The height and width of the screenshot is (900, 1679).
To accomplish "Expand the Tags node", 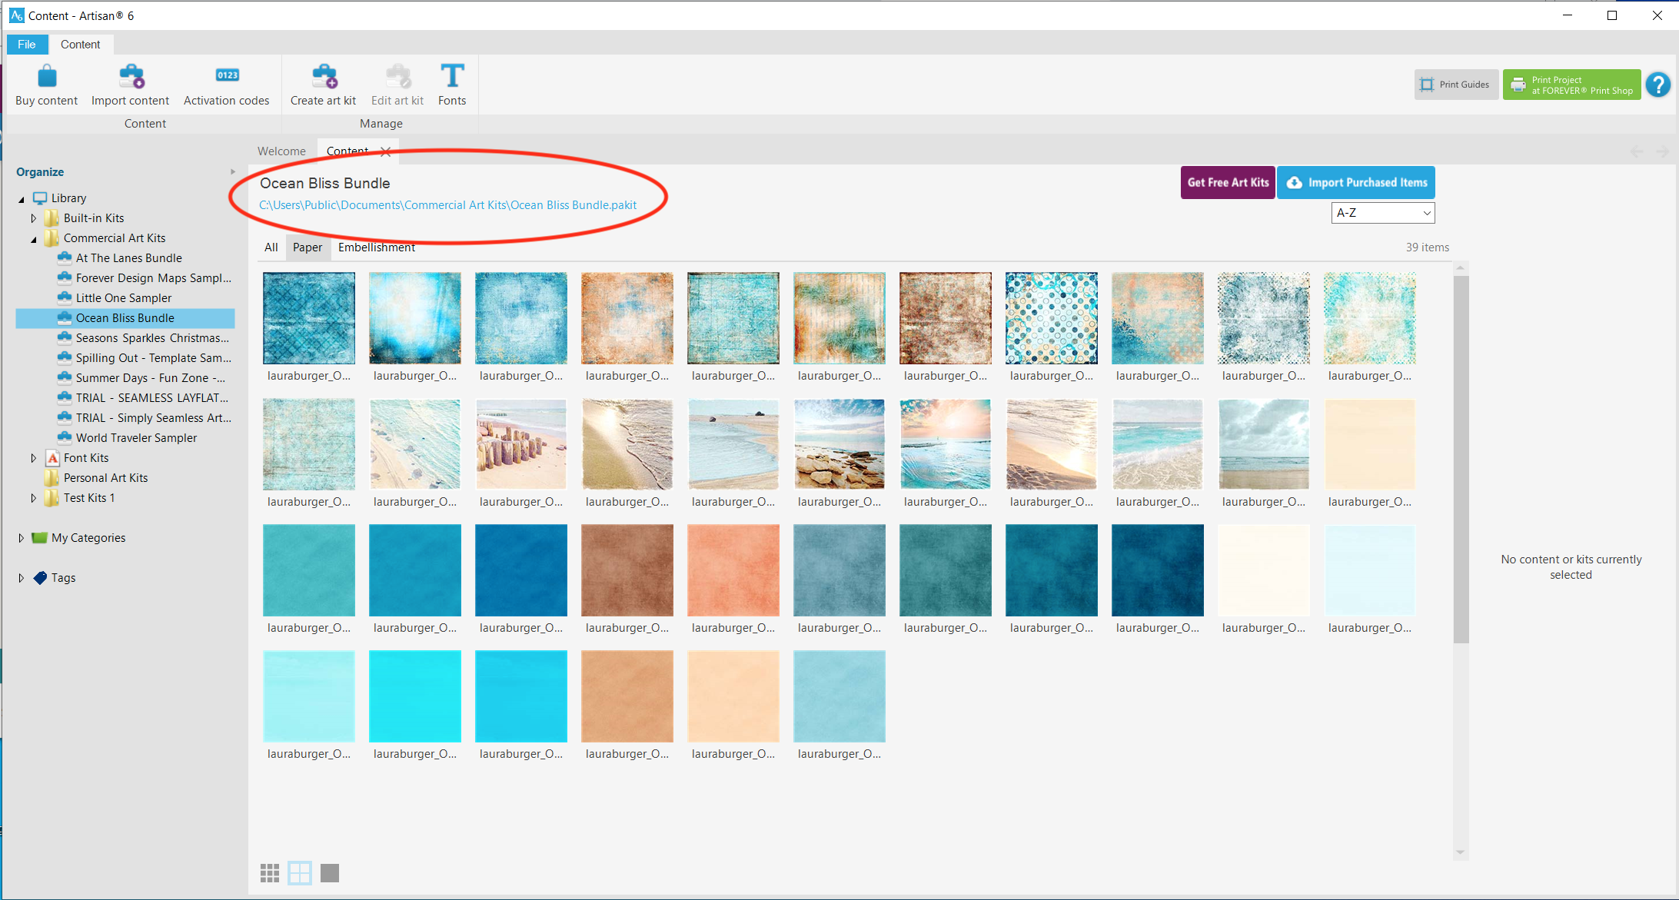I will click(22, 578).
